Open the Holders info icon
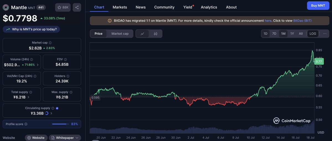Screen dimensions: 332x141 (68, 76)
